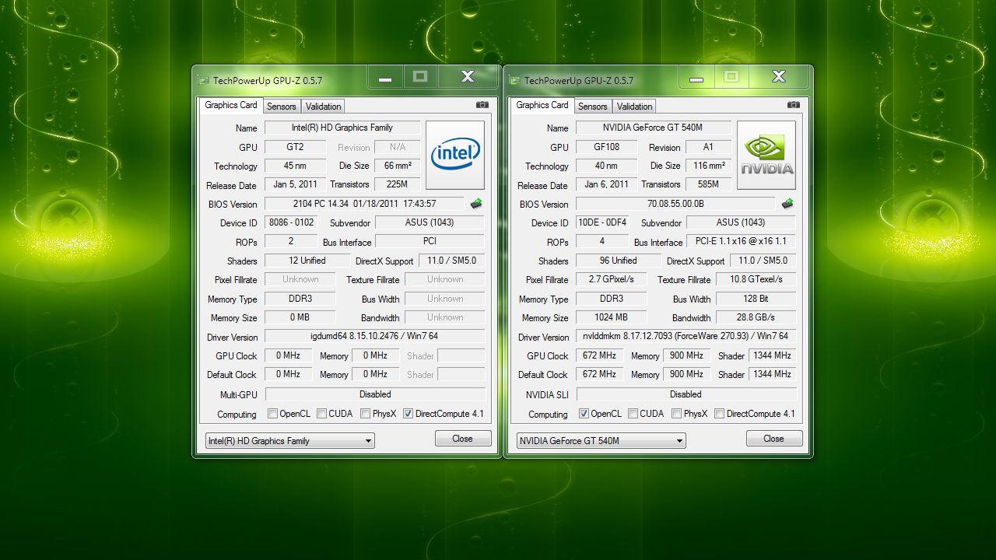Enable the CUDA checkbox in NVIDIA window

[x=633, y=414]
